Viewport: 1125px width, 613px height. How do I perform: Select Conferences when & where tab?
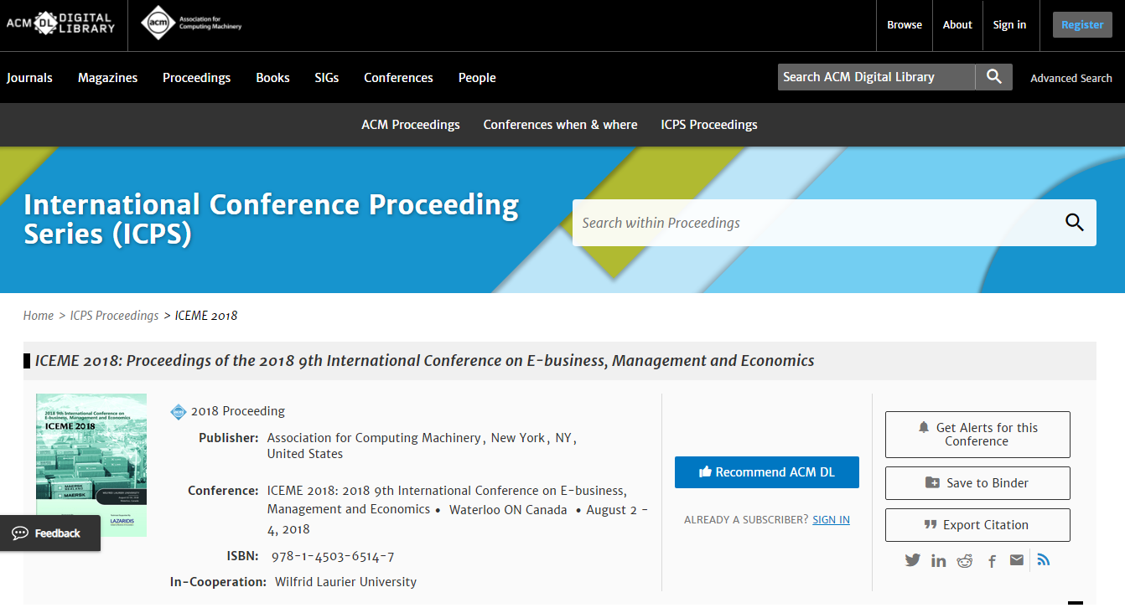point(560,125)
